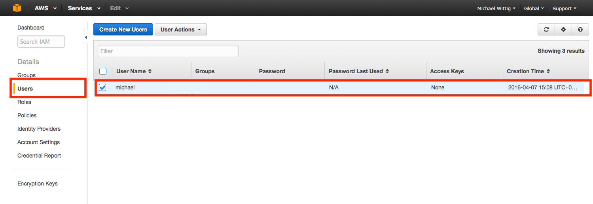Open Policies in the sidebar

click(x=27, y=115)
